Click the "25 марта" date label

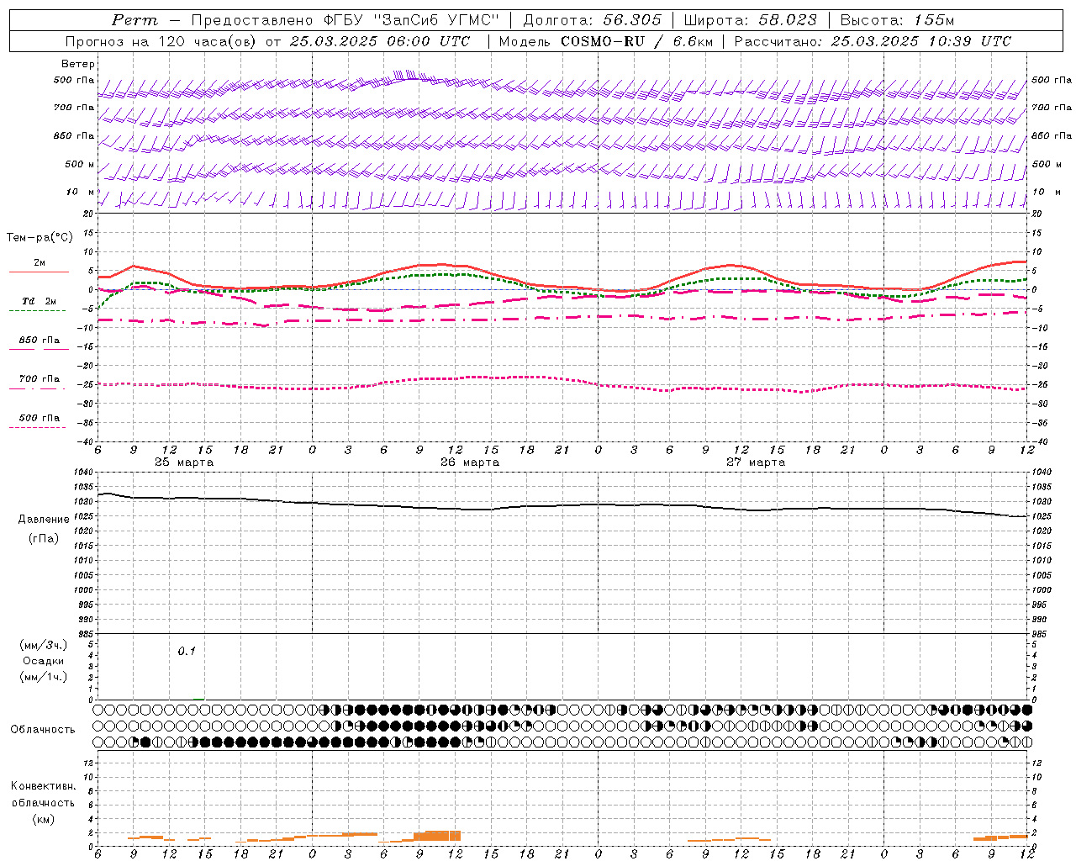pyautogui.click(x=184, y=462)
